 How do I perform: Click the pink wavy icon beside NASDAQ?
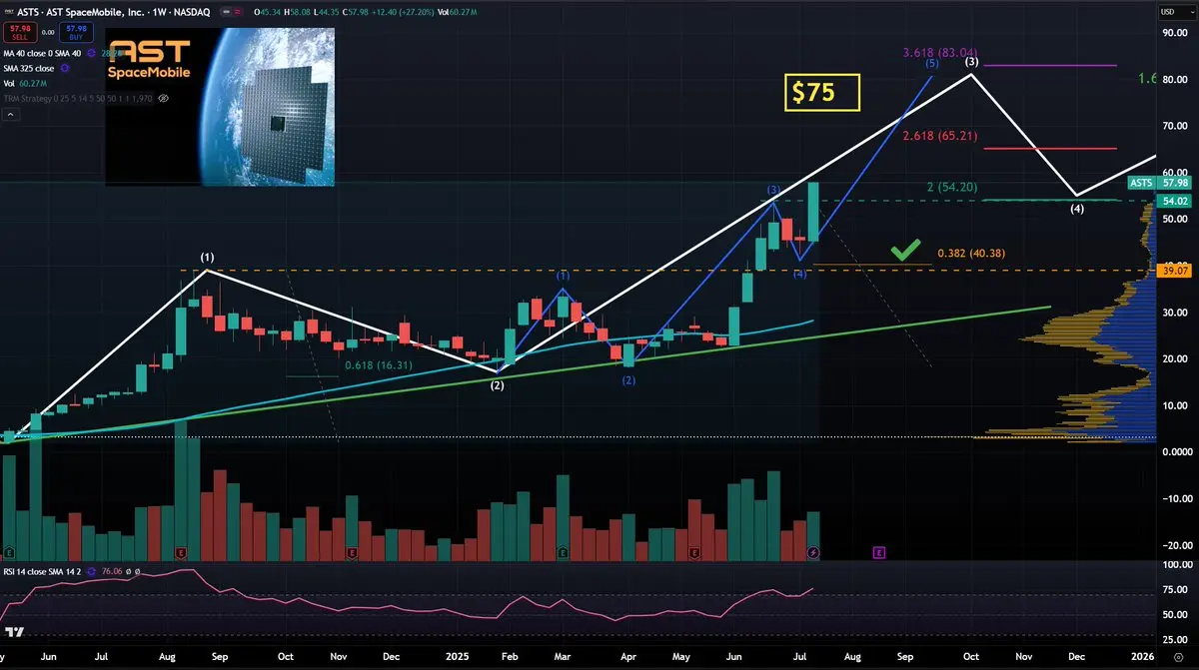(238, 12)
